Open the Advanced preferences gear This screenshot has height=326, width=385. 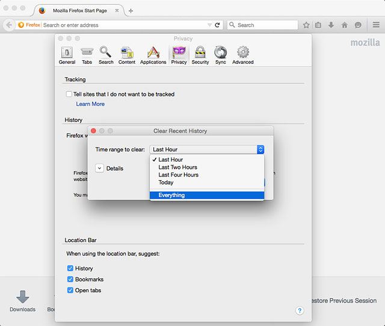(x=243, y=55)
